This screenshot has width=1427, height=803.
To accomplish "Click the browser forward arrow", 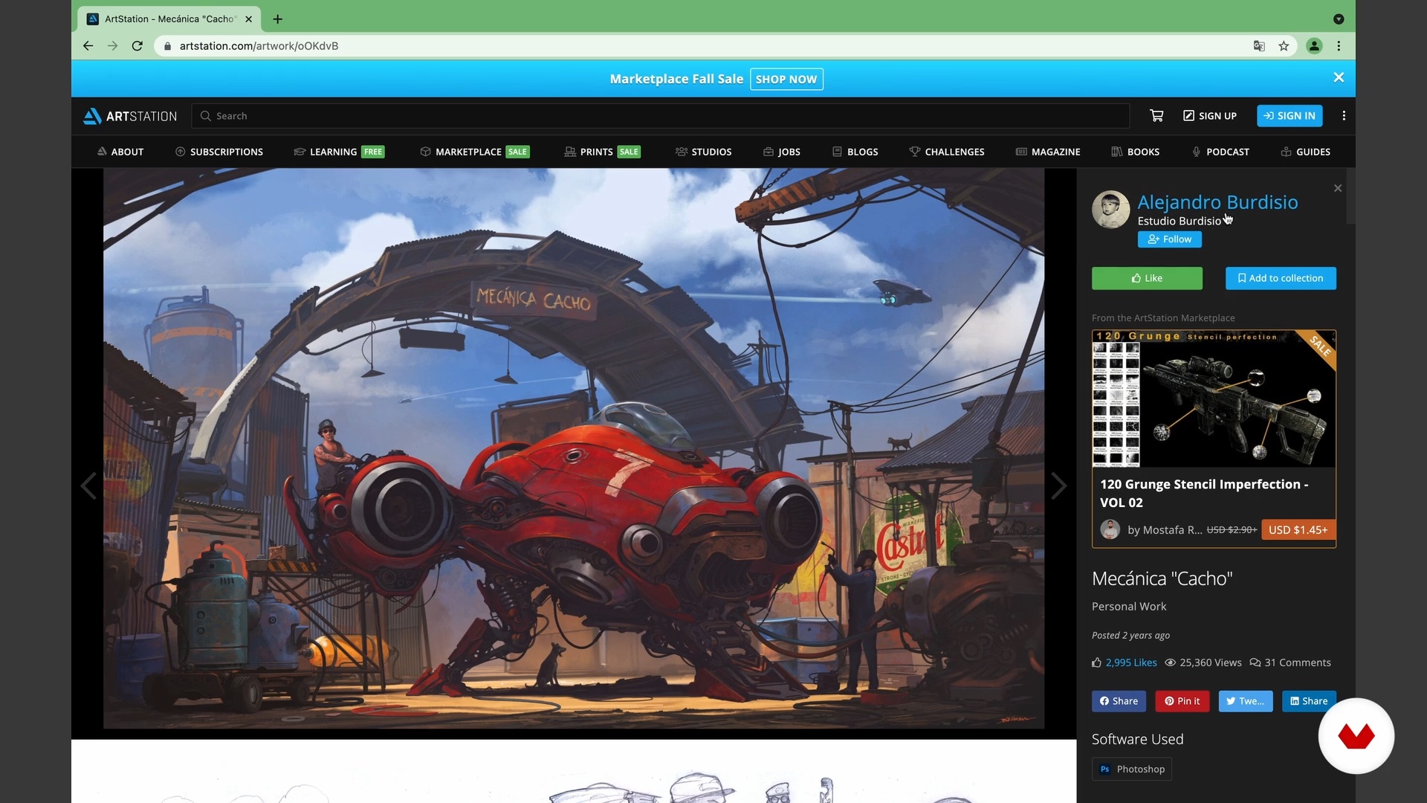I will coord(112,46).
